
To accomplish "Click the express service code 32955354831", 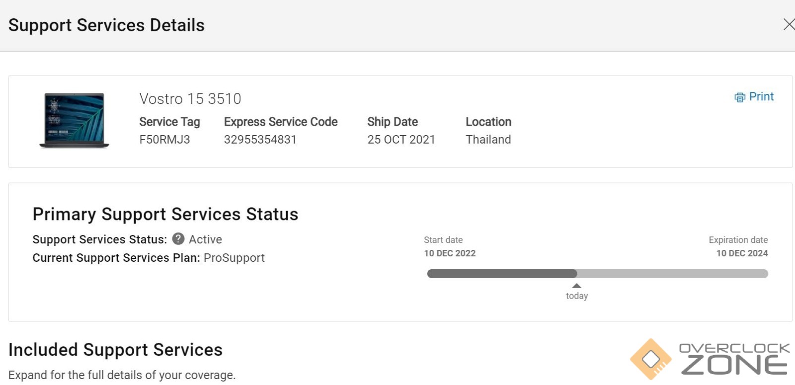I will (x=260, y=140).
